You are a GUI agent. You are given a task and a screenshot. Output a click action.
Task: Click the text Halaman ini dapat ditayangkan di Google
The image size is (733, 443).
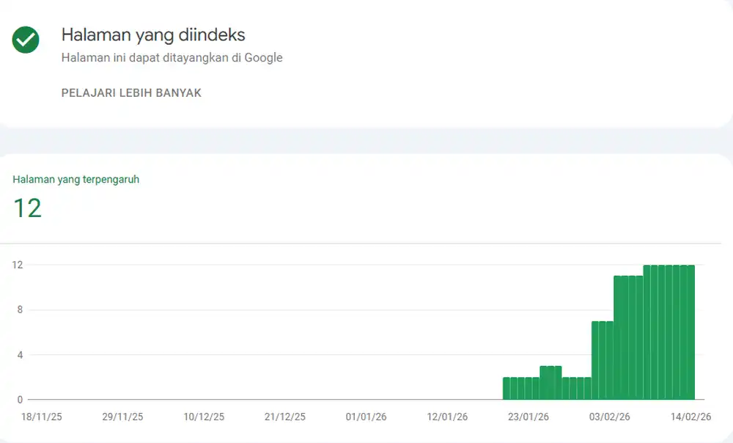click(172, 57)
